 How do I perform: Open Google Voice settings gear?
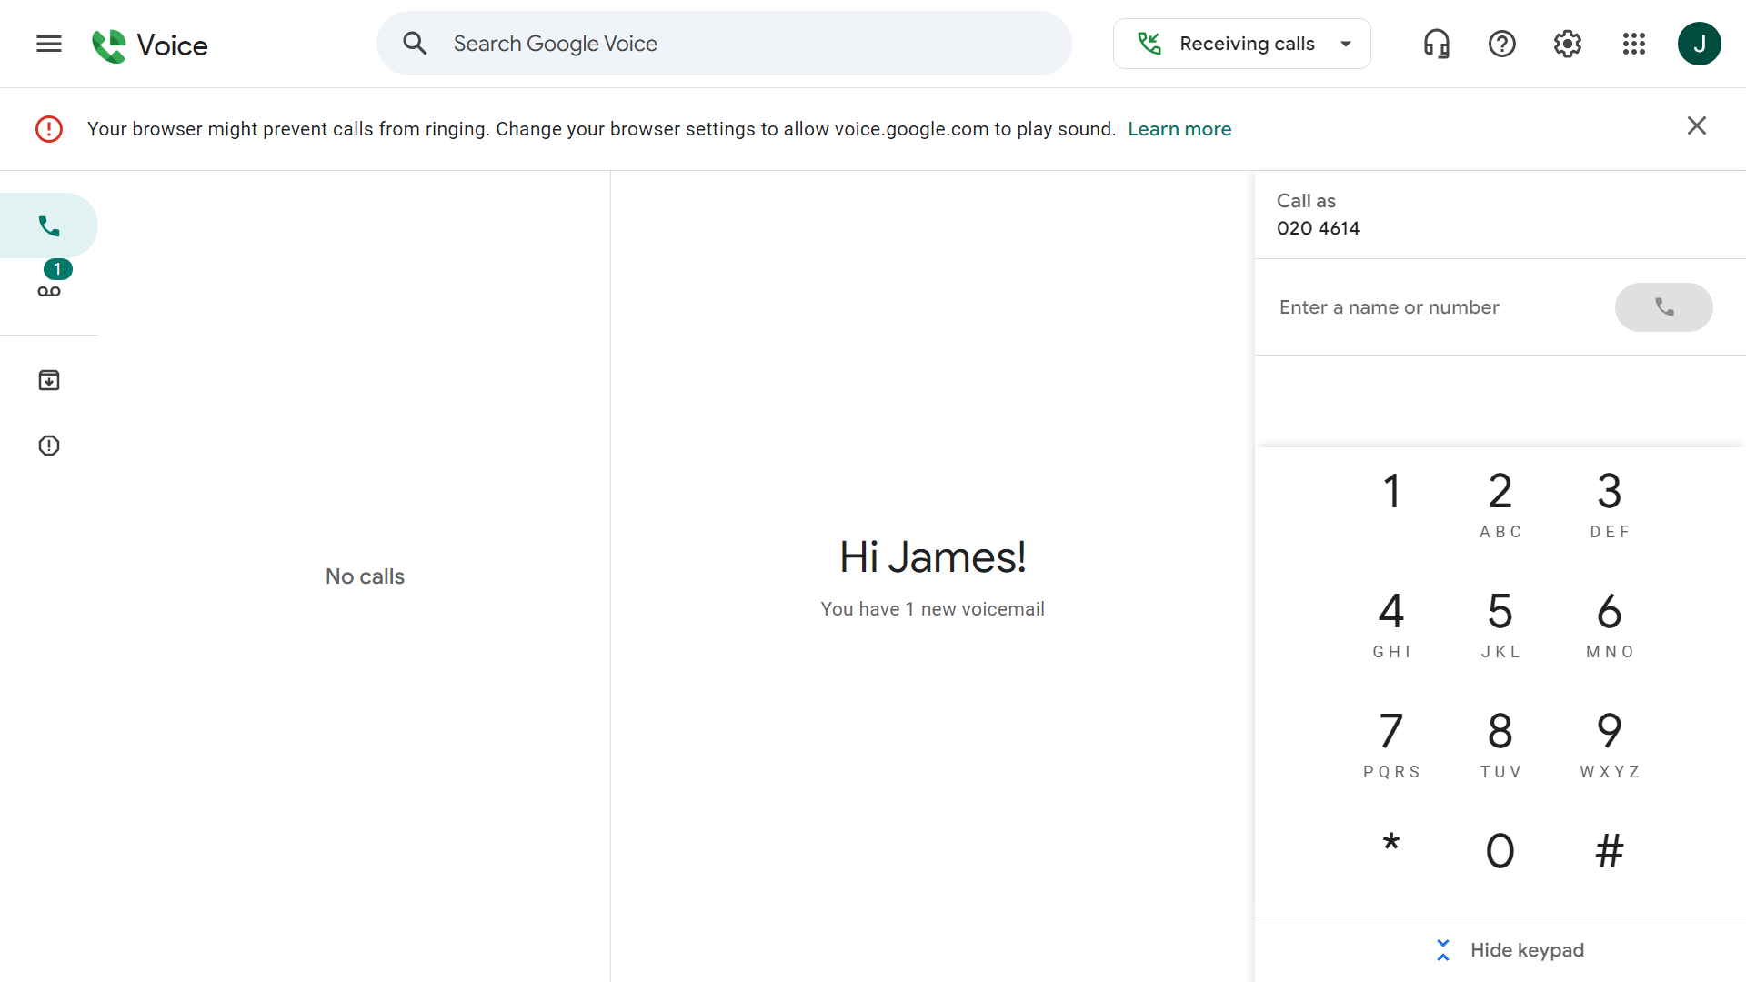[x=1567, y=43]
